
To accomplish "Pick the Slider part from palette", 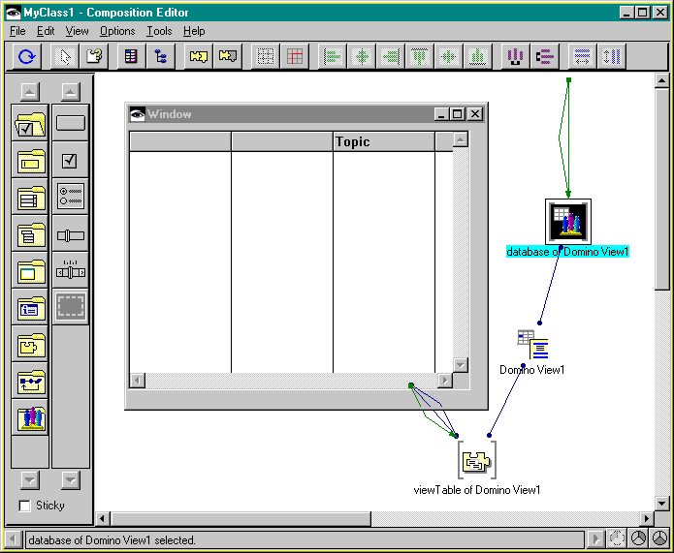I will (71, 234).
